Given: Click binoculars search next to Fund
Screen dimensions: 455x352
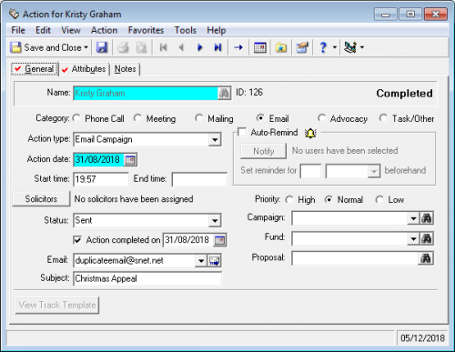Looking at the screenshot, I should pyautogui.click(x=427, y=239).
